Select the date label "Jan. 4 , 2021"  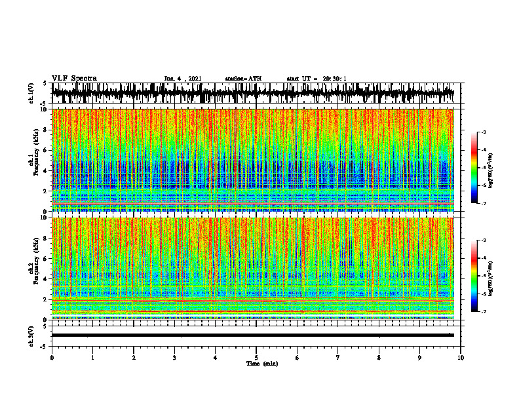[183, 79]
